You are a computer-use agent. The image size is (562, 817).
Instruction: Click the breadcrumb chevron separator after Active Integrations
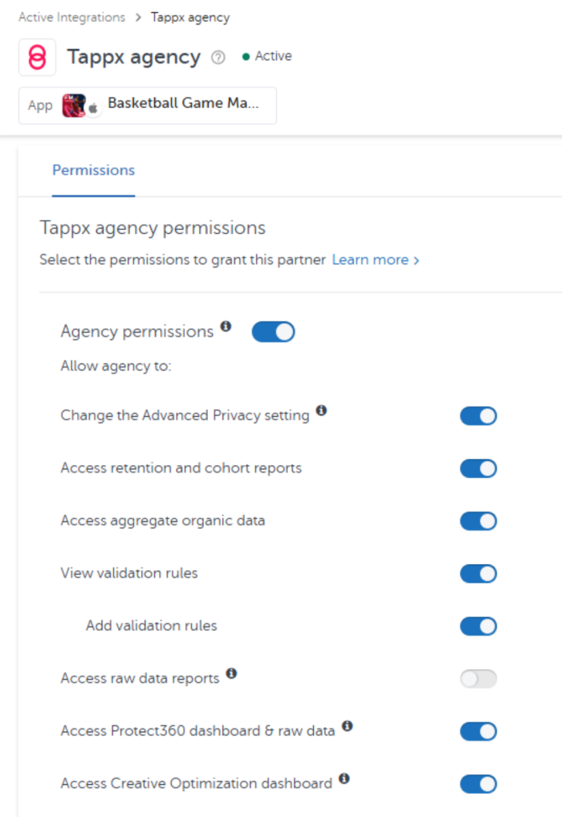tap(138, 17)
